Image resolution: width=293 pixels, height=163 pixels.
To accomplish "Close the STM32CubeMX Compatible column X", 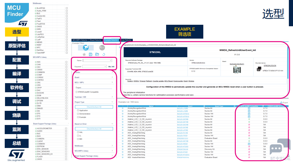I will (262, 106).
